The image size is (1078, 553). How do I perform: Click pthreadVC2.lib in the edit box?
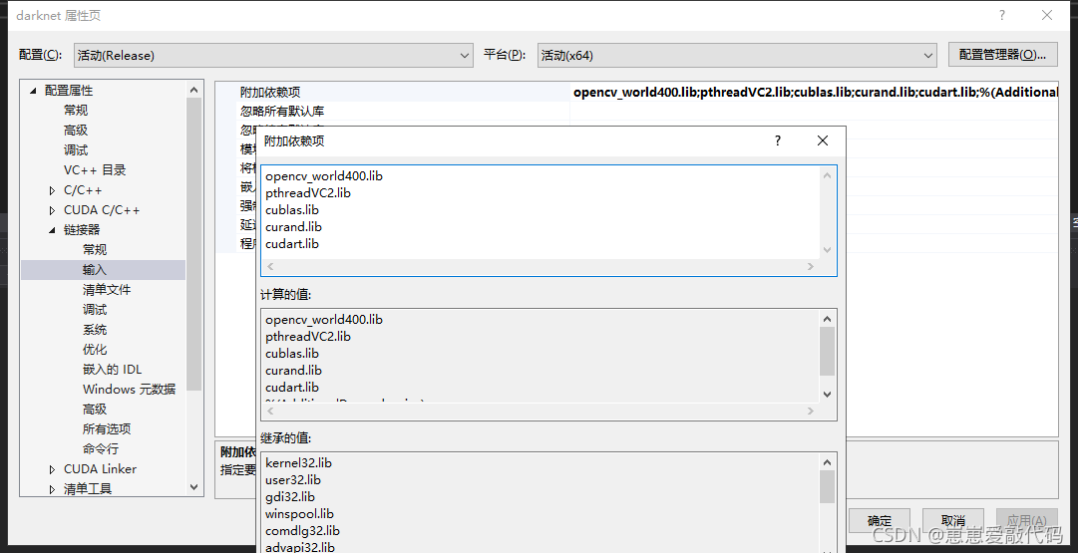click(308, 193)
